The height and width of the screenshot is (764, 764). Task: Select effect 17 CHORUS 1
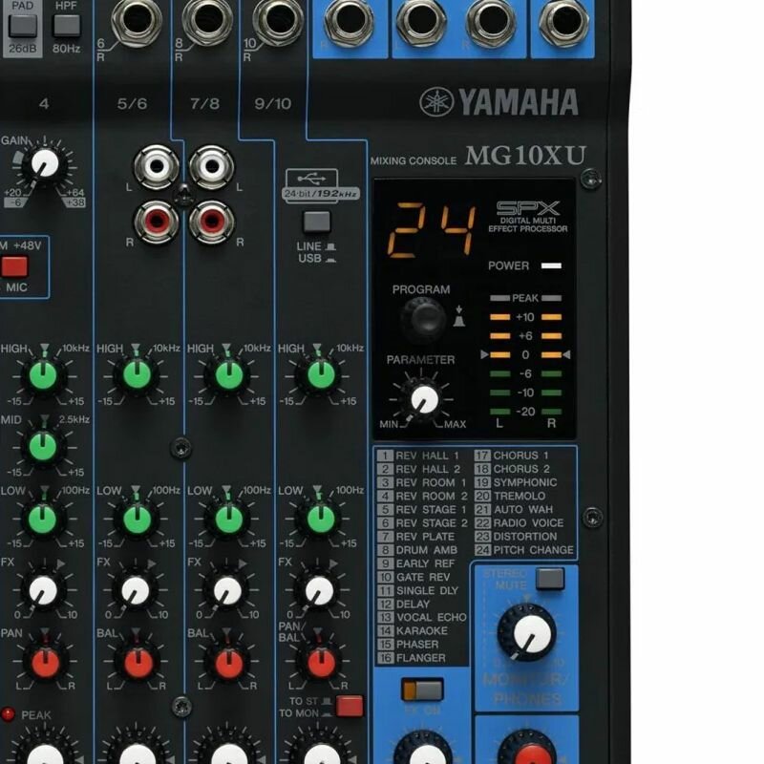[x=512, y=456]
